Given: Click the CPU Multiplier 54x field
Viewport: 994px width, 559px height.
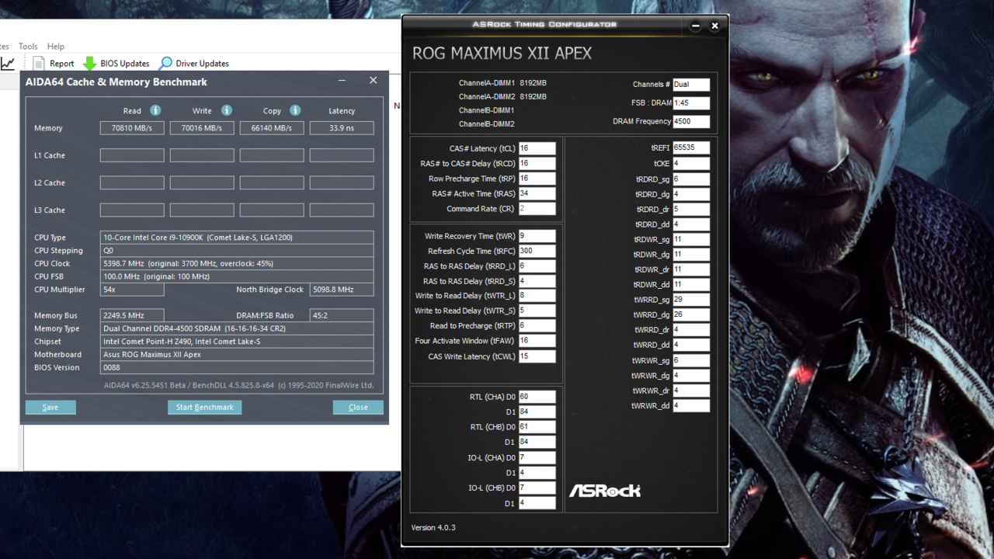Looking at the screenshot, I should pos(132,290).
